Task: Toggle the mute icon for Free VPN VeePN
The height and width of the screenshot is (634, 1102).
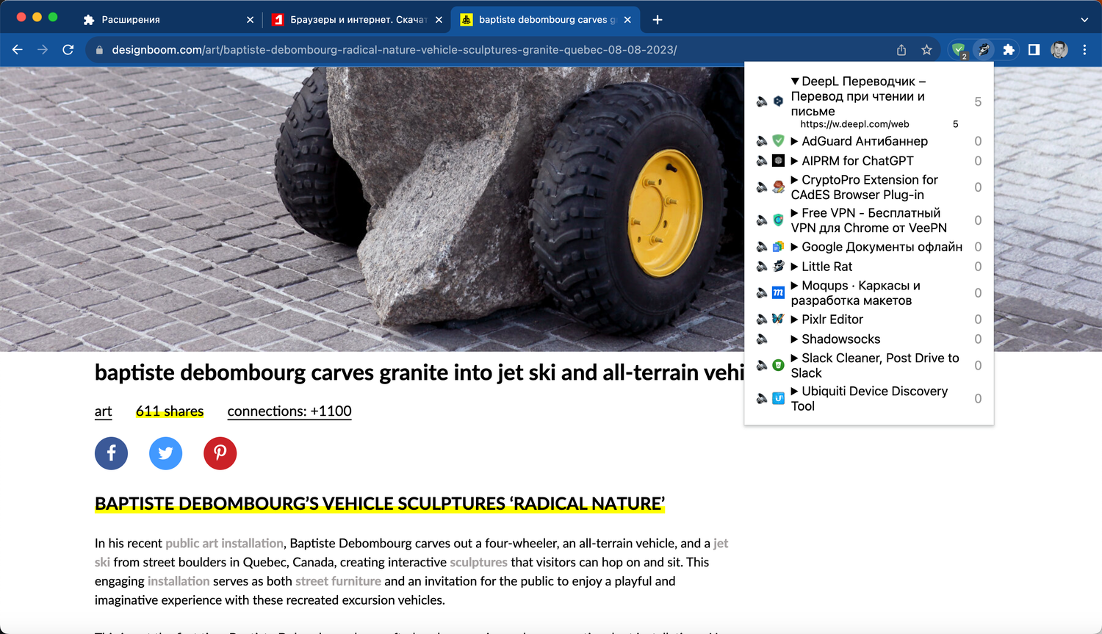Action: [762, 220]
